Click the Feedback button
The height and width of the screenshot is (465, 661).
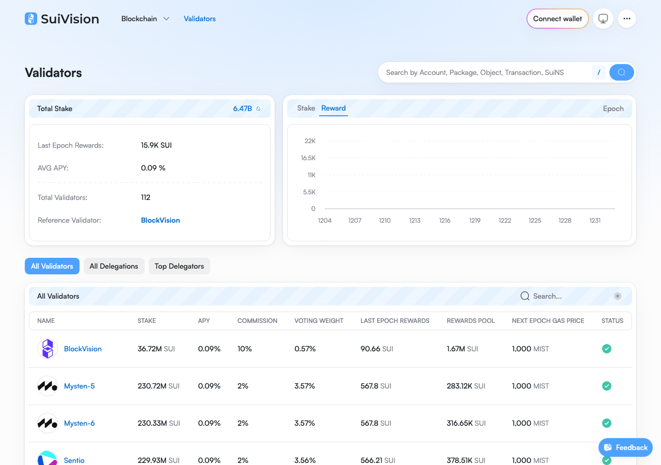[x=625, y=447]
